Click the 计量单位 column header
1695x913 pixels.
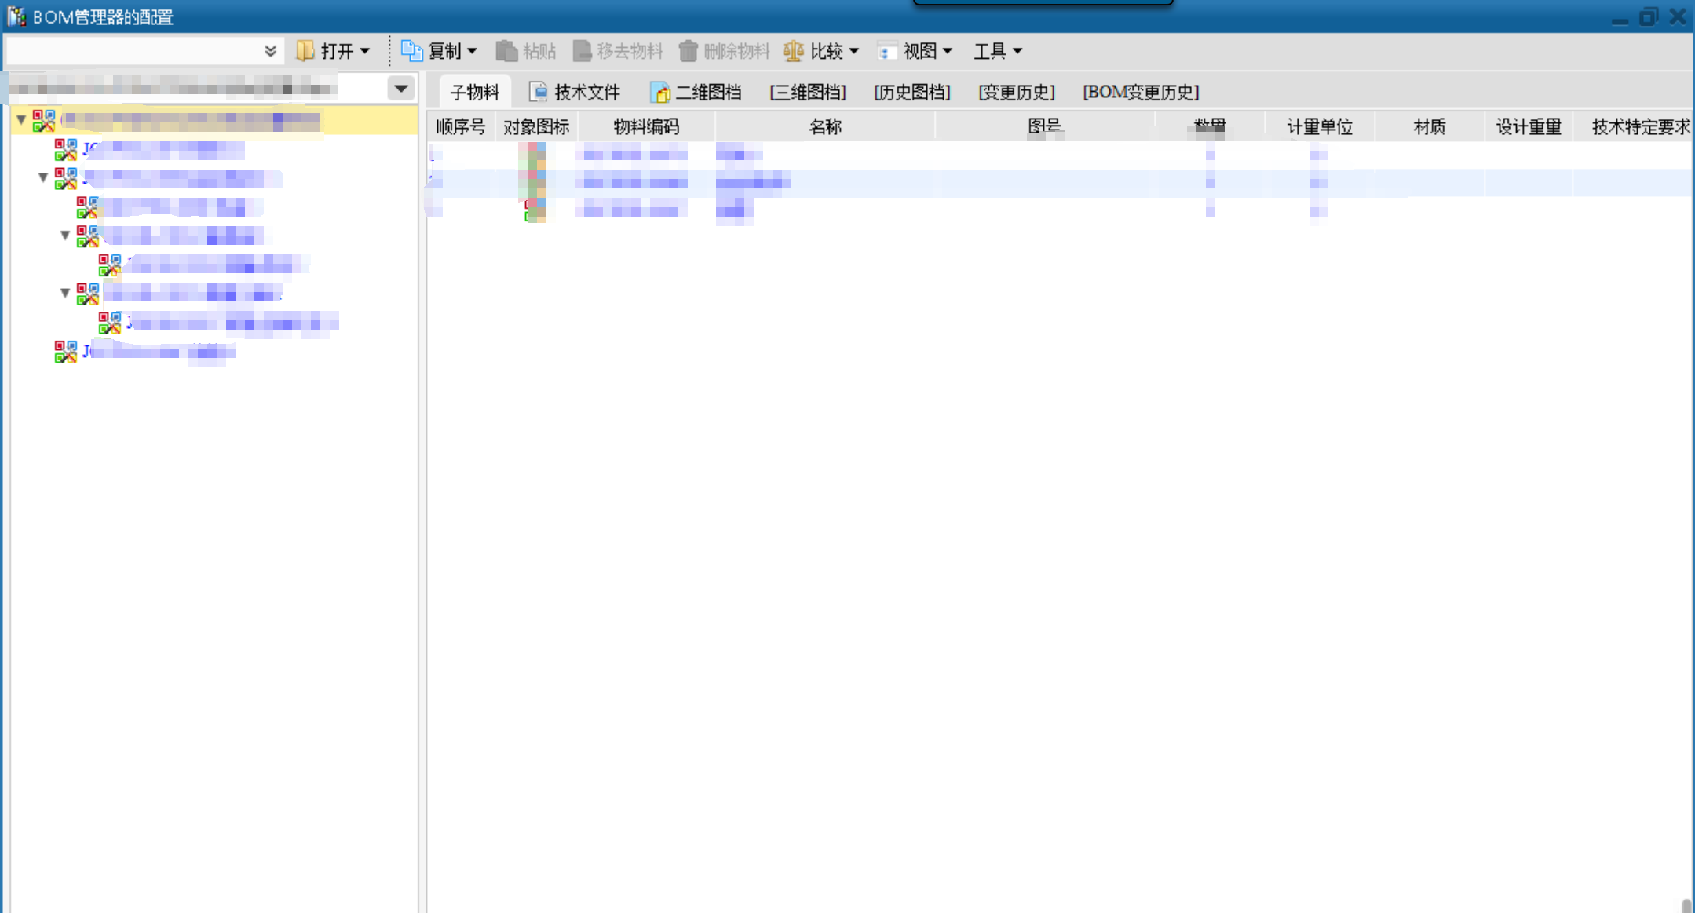click(1319, 126)
